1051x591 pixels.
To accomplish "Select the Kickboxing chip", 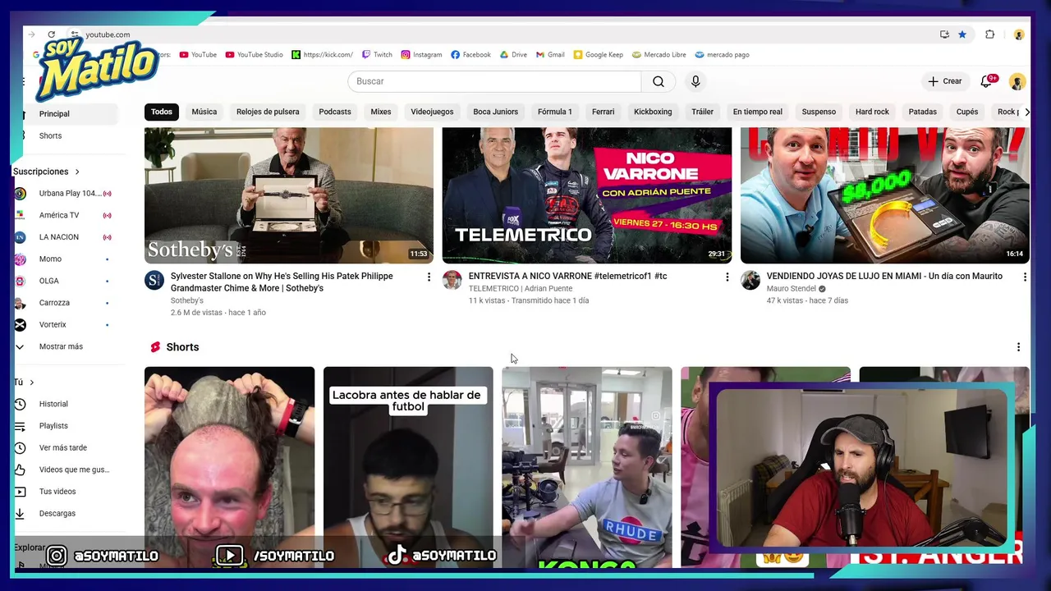I will [x=653, y=112].
